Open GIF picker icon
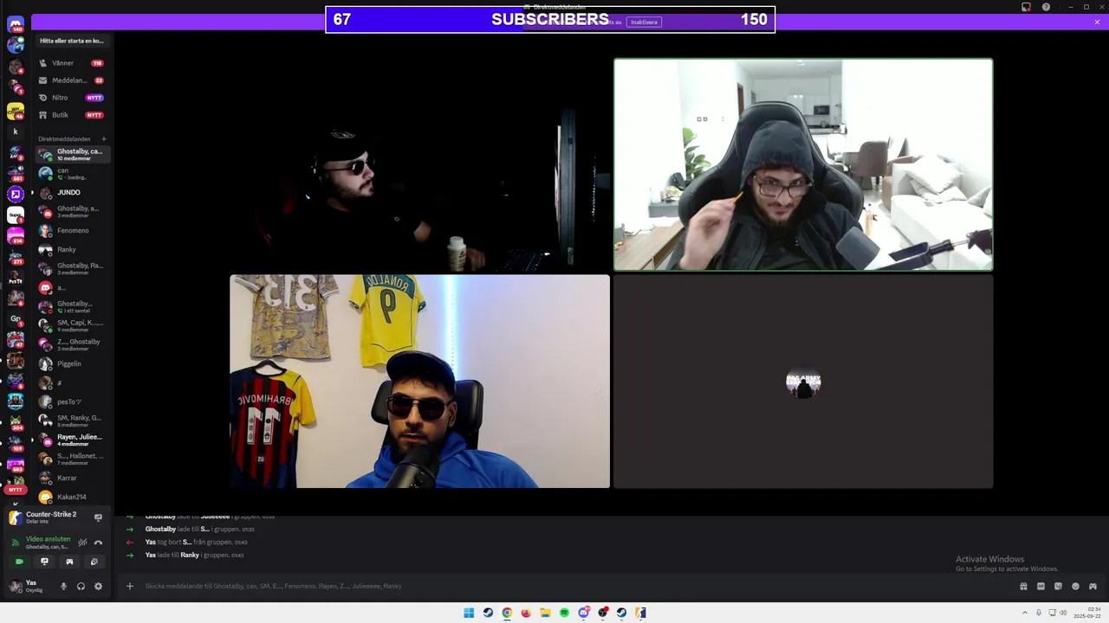The image size is (1109, 623). (1041, 586)
